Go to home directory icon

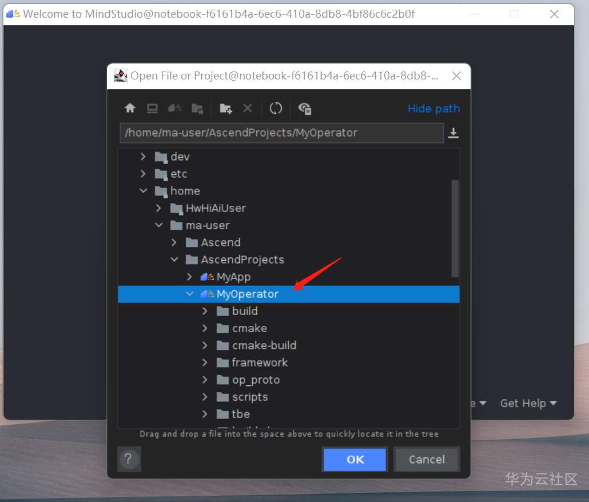click(x=130, y=108)
